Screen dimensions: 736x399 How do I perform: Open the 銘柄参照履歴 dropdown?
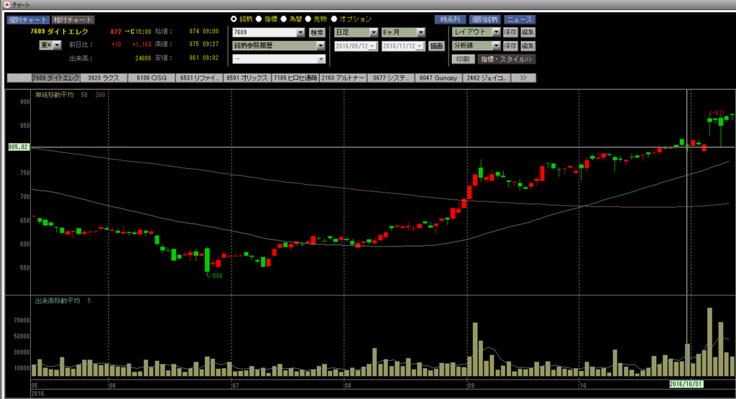321,45
